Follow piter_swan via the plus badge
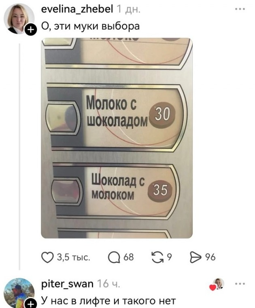The height and width of the screenshot is (308, 255). click(x=30, y=303)
